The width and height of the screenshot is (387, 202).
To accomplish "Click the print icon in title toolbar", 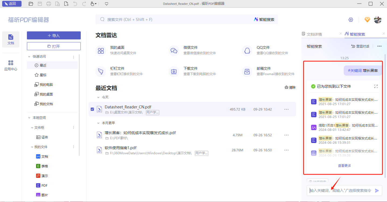I will 49,4.
